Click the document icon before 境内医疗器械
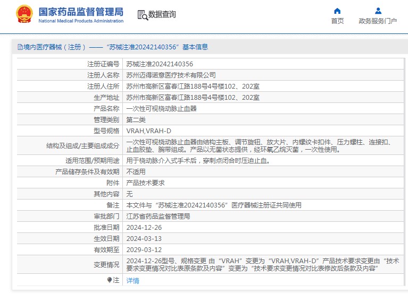 coord(20,47)
